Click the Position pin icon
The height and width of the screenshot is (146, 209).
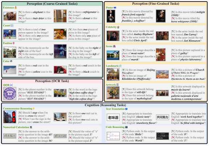coord(13,43)
